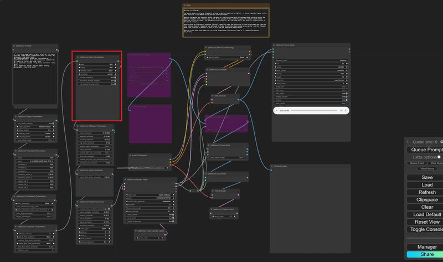
Task: Click the Load Default button
Action: pos(425,214)
